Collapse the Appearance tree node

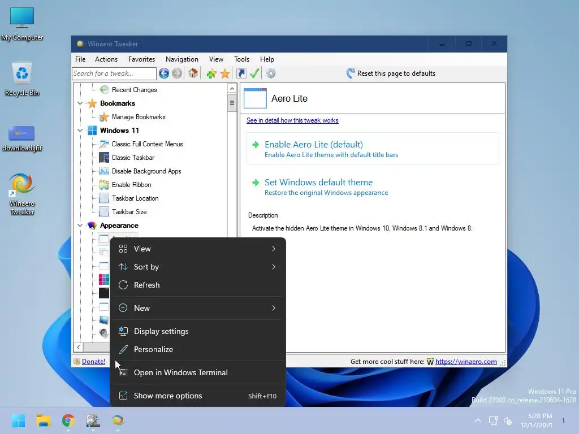(x=80, y=225)
